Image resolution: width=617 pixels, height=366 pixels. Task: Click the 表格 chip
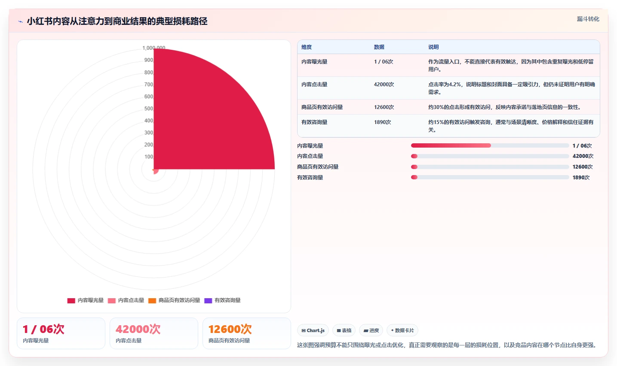344,330
